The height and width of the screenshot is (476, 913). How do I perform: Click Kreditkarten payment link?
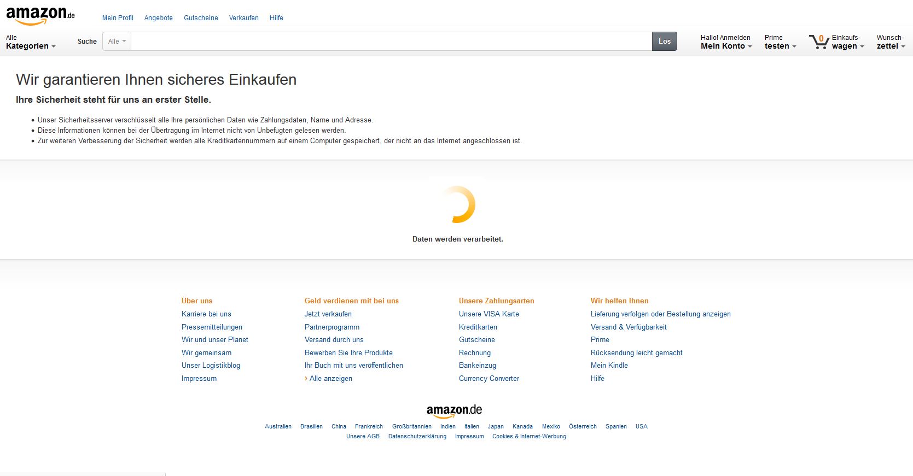(478, 327)
